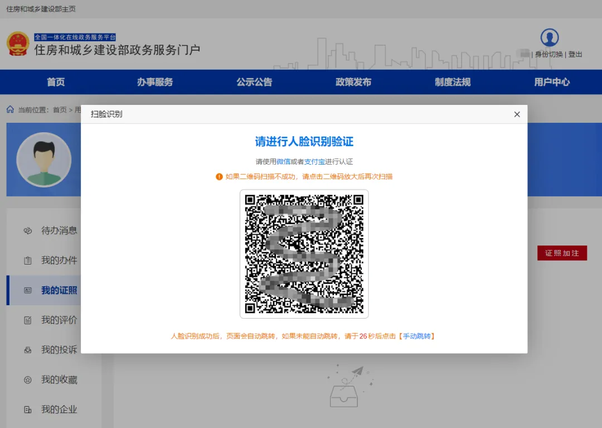Click the 手动跳转 link

point(416,336)
